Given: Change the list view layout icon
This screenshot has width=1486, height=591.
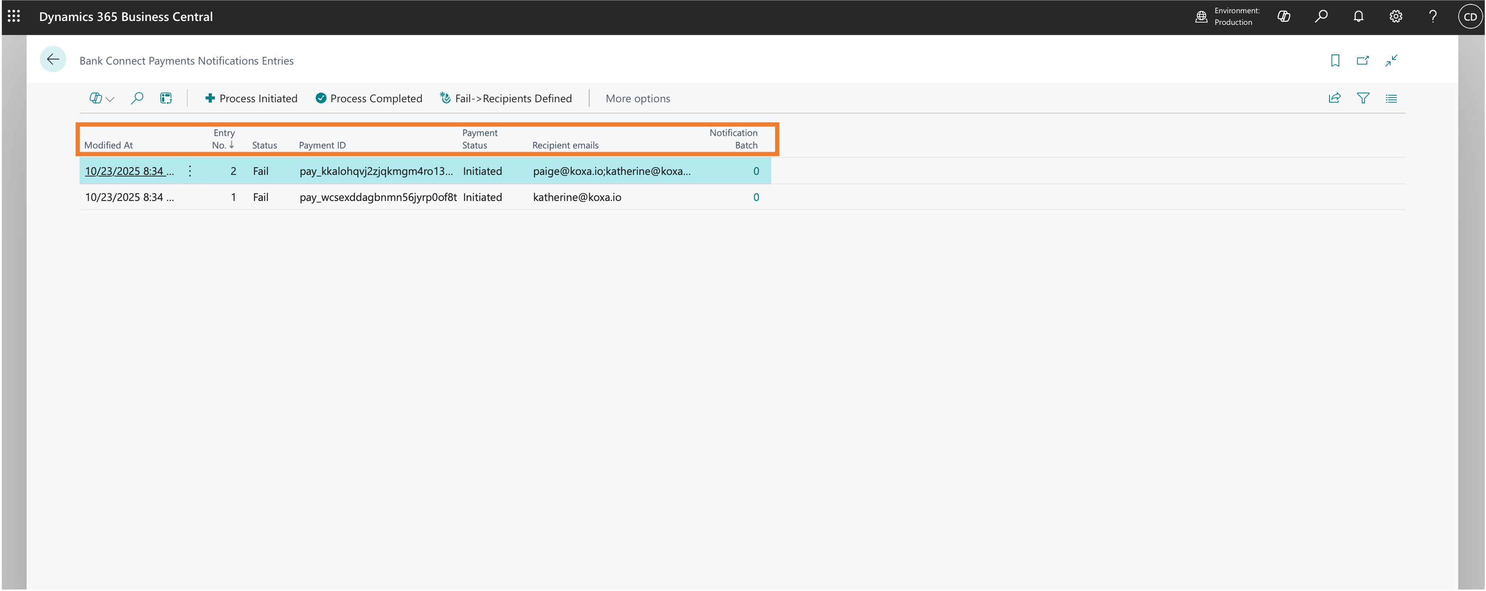Looking at the screenshot, I should coord(1391,99).
